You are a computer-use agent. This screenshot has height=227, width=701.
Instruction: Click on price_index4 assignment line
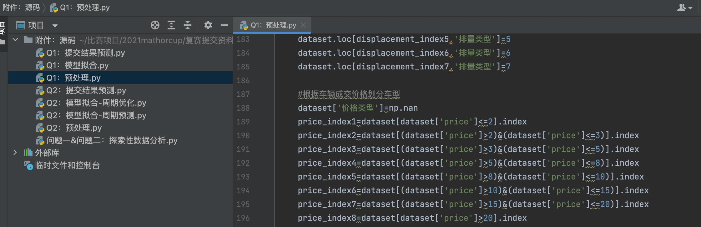point(468,163)
